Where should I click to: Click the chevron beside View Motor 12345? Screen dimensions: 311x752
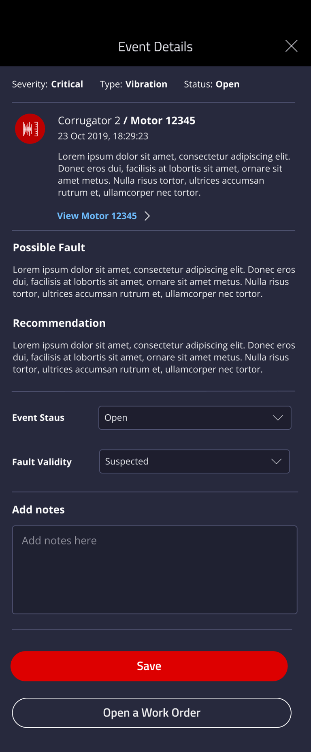[147, 216]
